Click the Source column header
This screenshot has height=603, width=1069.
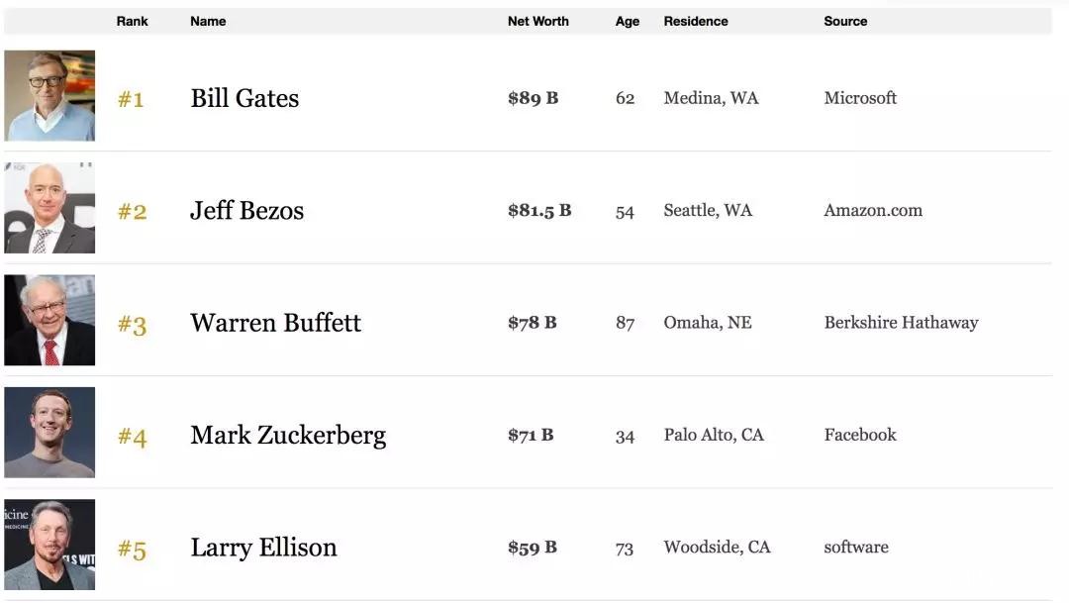pyautogui.click(x=845, y=21)
